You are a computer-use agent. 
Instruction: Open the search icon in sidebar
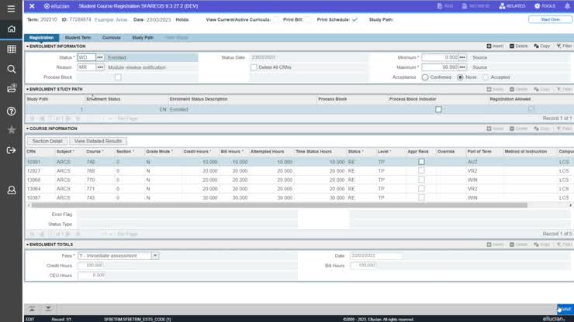[11, 70]
